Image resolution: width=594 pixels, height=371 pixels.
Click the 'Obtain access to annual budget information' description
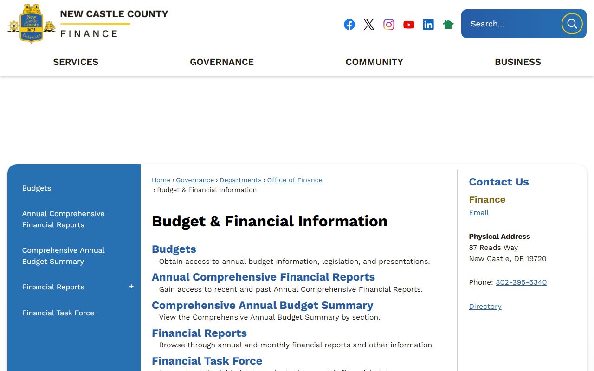tap(294, 262)
